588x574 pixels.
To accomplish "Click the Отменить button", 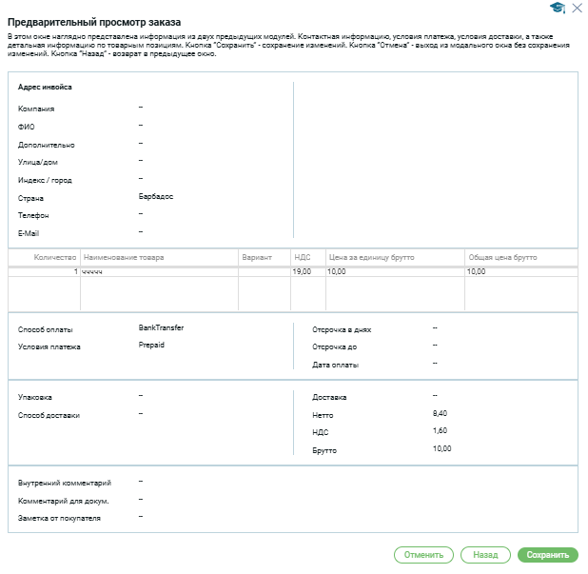I will [x=423, y=555].
